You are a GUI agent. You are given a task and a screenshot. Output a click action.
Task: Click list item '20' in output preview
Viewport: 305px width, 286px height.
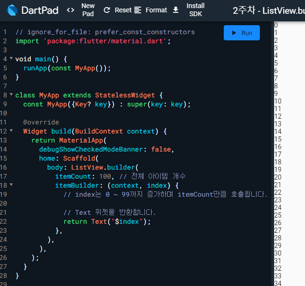[x=278, y=177]
